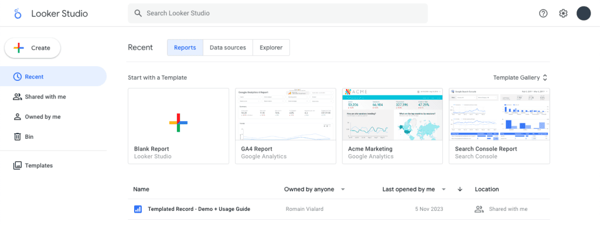Click the sort direction arrow in table header
The height and width of the screenshot is (225, 600).
click(460, 189)
